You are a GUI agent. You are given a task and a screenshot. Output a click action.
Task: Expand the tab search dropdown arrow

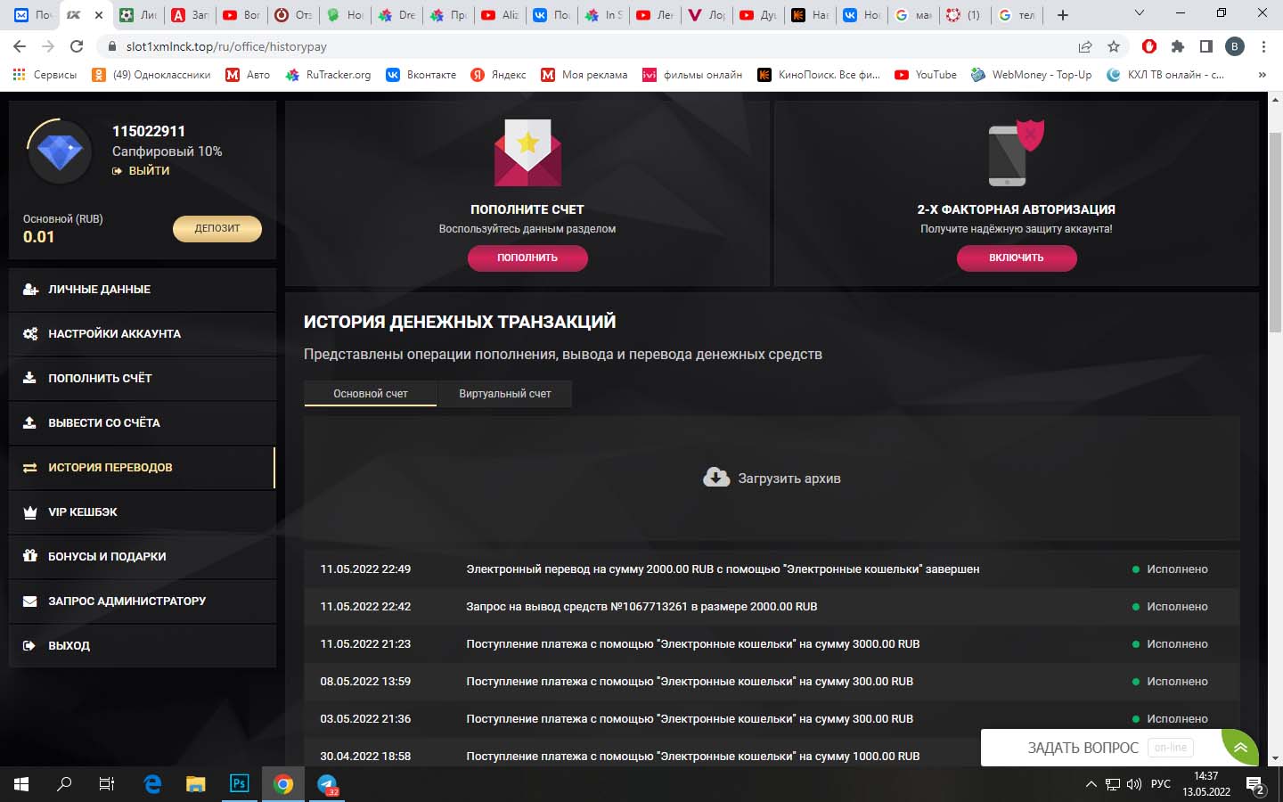(1139, 14)
